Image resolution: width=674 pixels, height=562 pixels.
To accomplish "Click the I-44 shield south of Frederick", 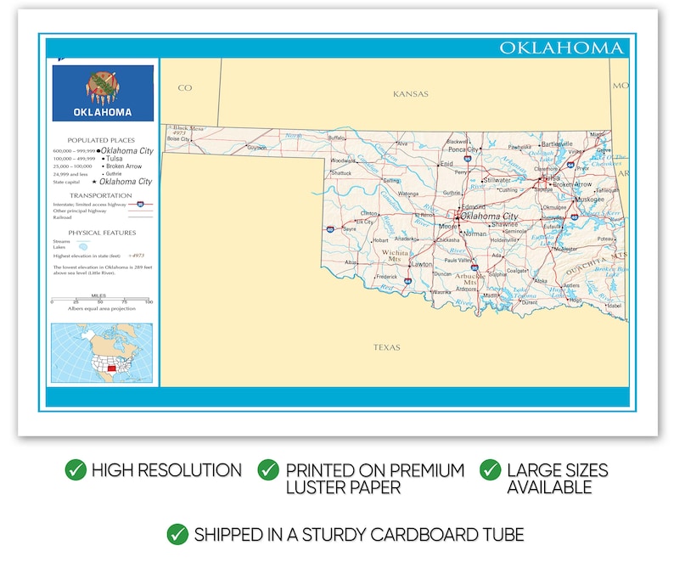I will click(x=408, y=281).
